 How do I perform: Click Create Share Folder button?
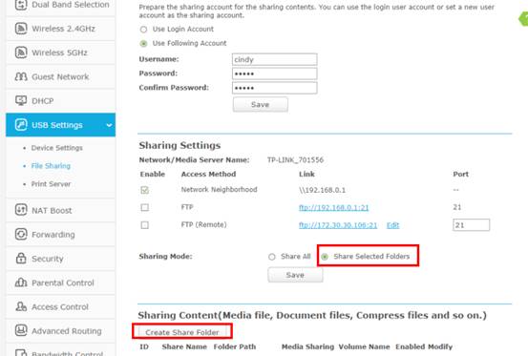[182, 332]
